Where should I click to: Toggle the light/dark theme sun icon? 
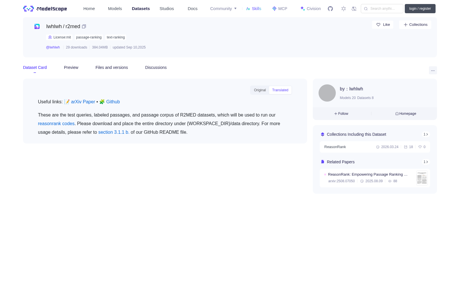(x=344, y=9)
